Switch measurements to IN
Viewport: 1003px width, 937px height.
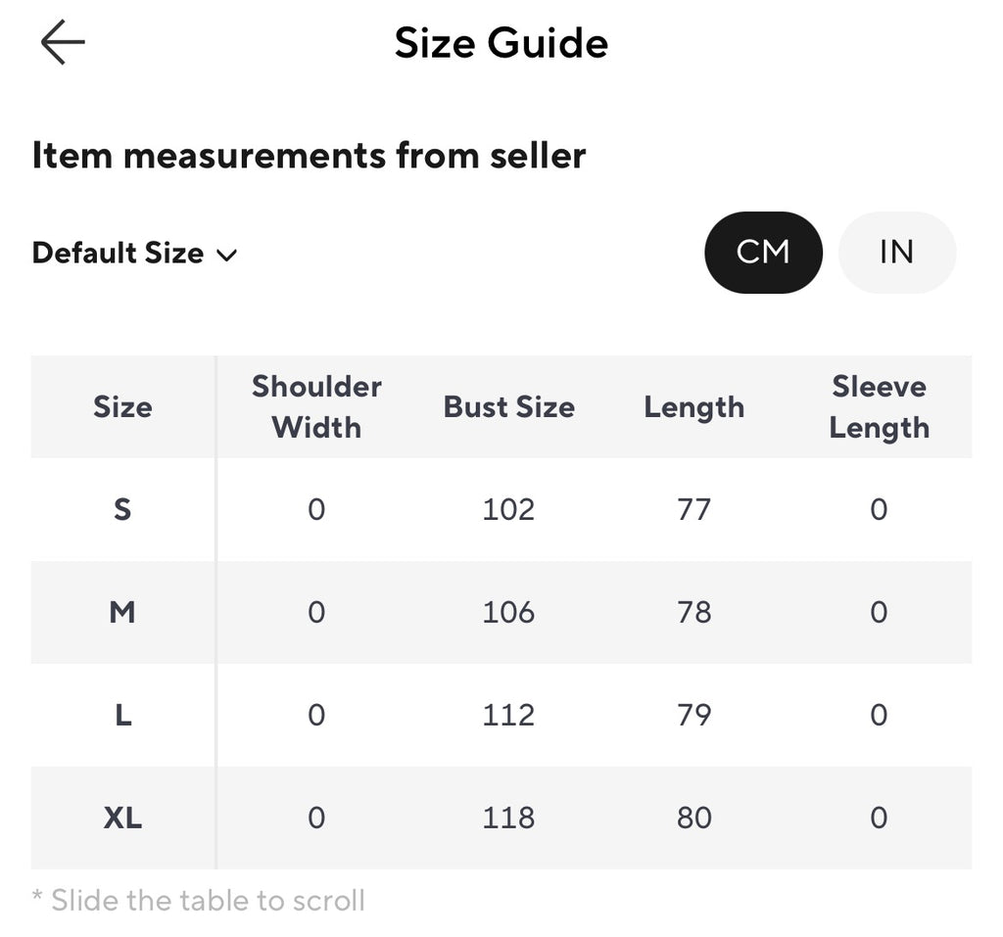[897, 252]
